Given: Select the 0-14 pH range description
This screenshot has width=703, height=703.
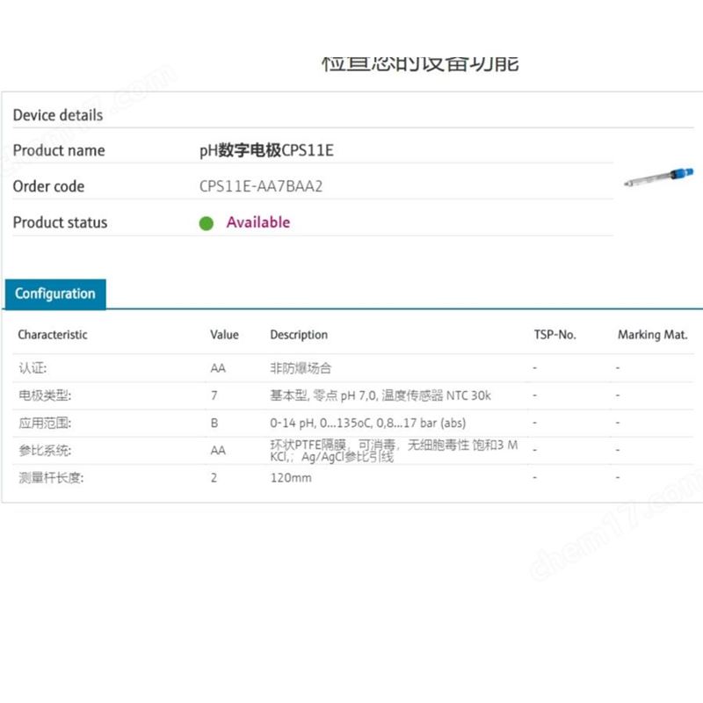Looking at the screenshot, I should [367, 423].
